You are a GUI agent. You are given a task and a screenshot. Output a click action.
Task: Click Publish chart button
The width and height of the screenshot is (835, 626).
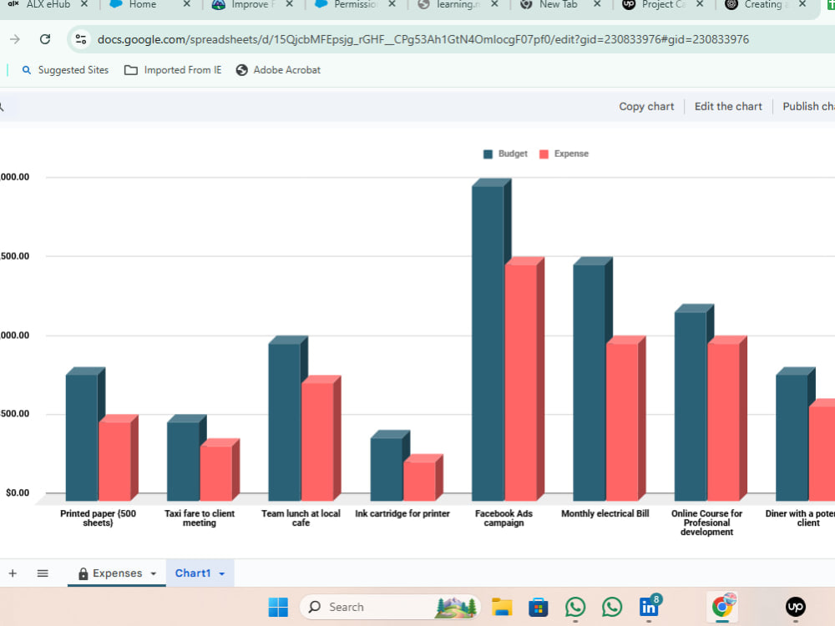click(807, 107)
